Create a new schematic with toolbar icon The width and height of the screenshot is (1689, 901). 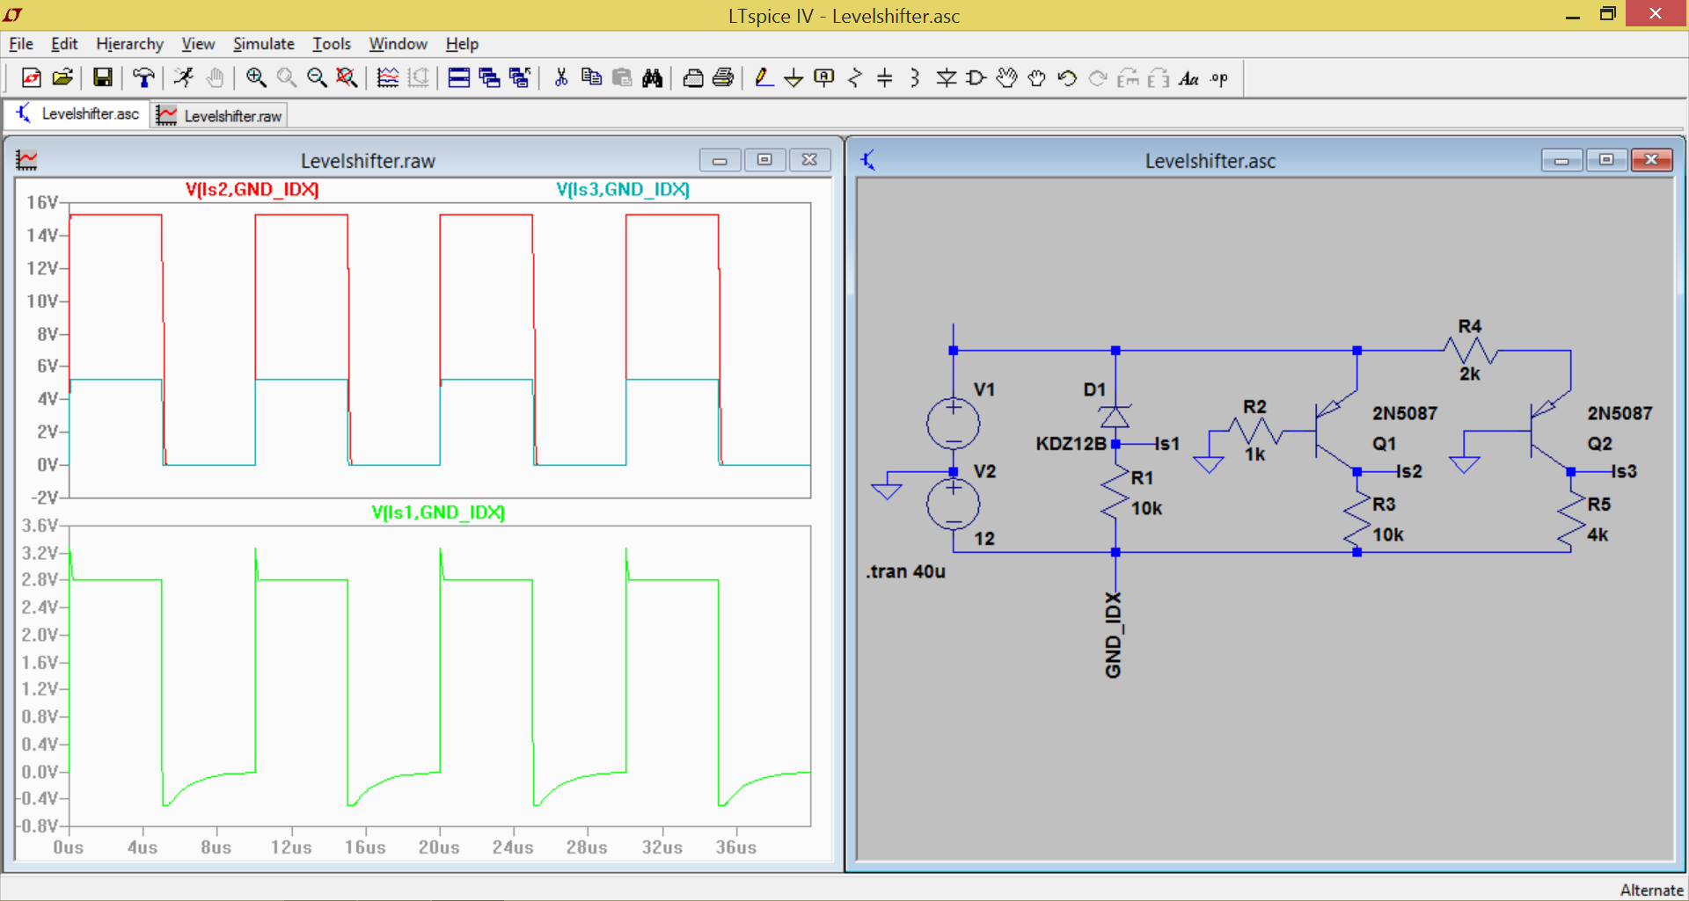[x=32, y=78]
